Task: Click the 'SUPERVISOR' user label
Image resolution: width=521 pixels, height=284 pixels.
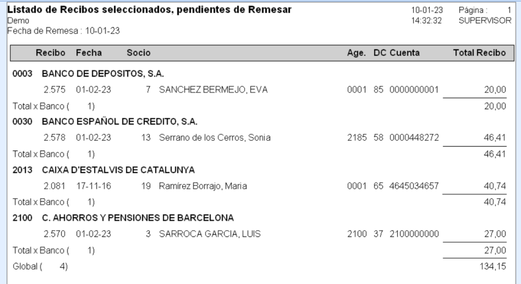Action: 484,21
